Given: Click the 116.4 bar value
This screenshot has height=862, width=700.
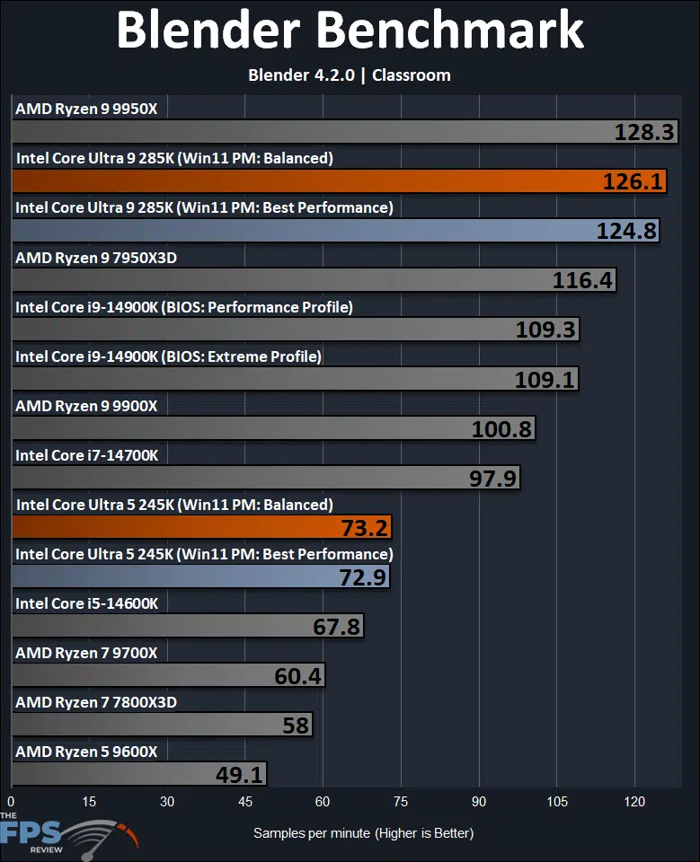Looking at the screenshot, I should pos(582,280).
